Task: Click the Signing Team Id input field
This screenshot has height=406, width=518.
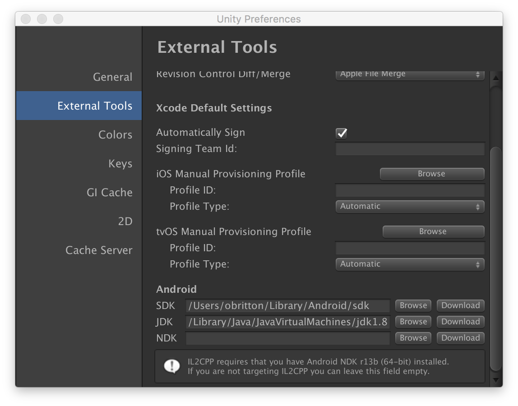Action: click(x=409, y=148)
